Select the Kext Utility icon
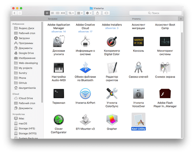The height and width of the screenshot is (154, 194). click(138, 120)
